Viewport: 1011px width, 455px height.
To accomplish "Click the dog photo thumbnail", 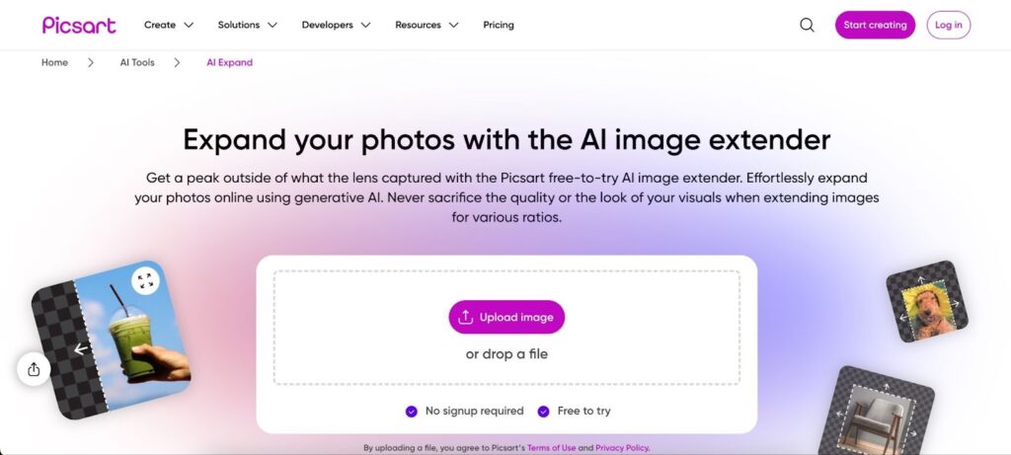I will point(926,302).
